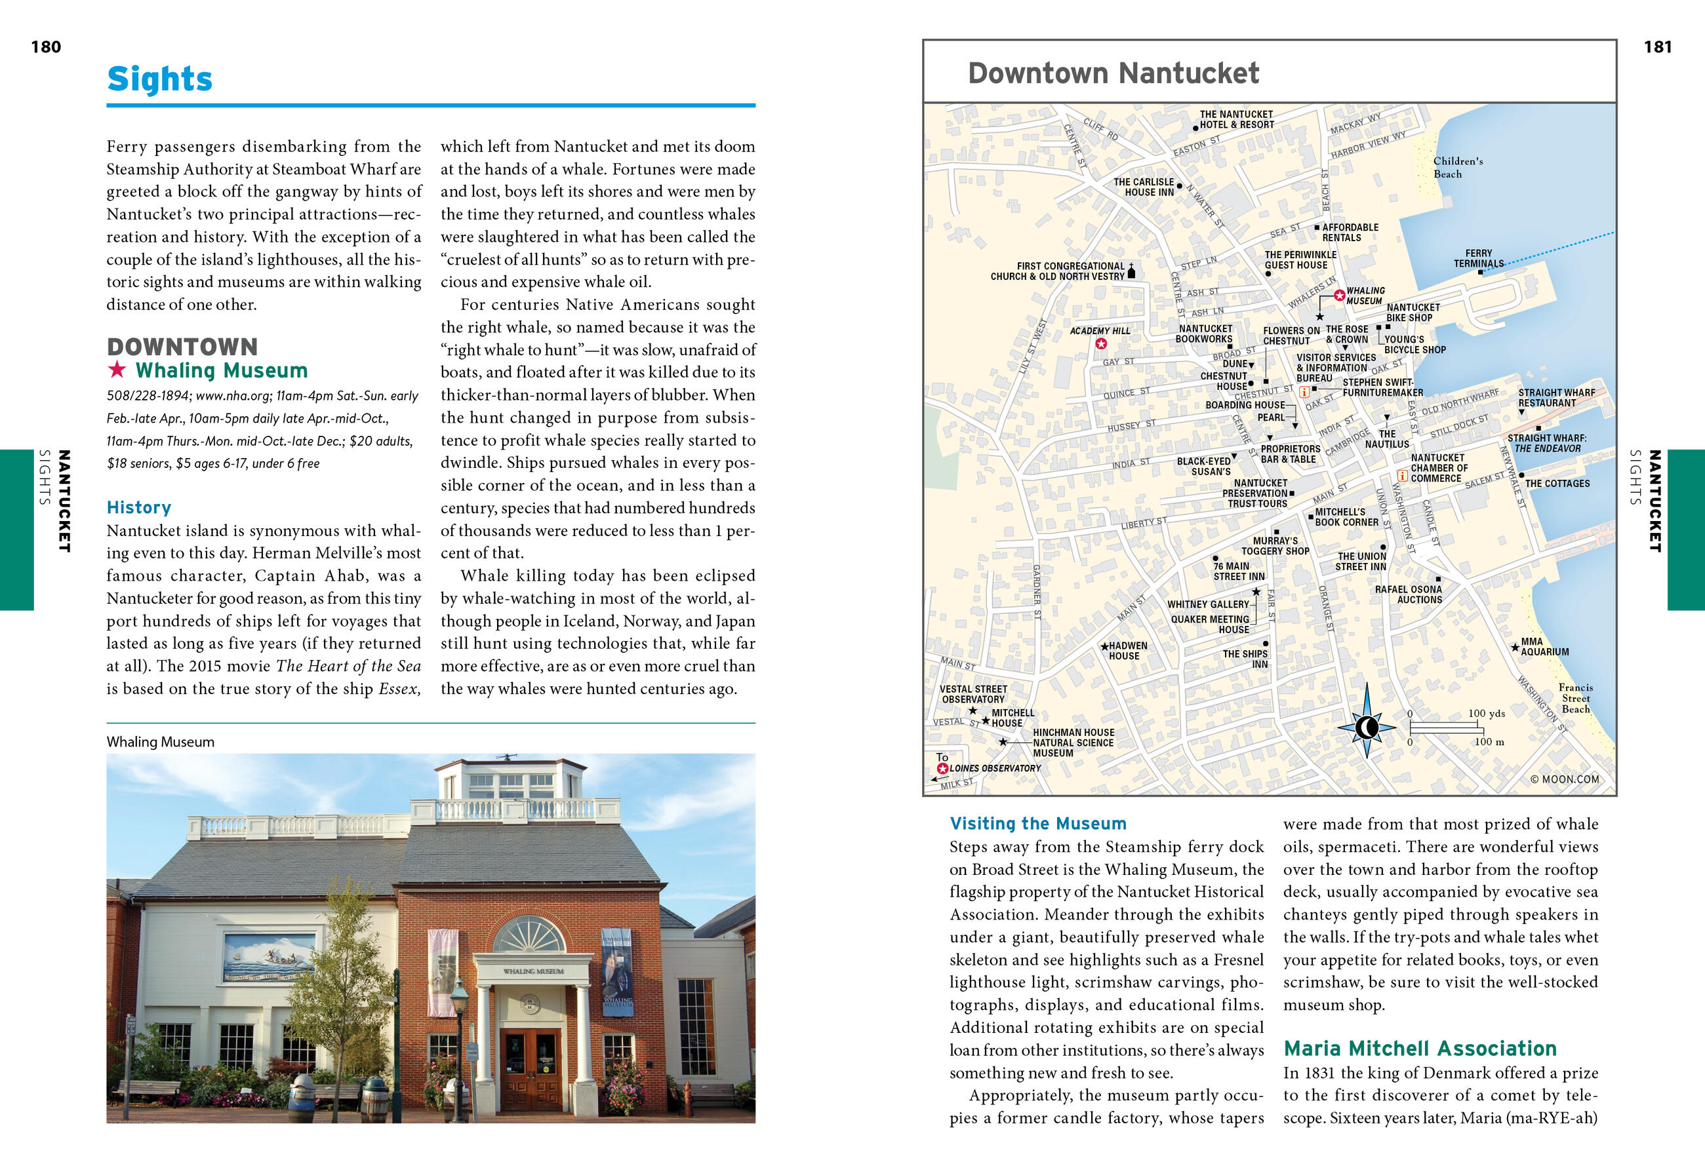The height and width of the screenshot is (1162, 1705).
Task: Click the Maria Mitchell Association heading
Action: point(1420,1049)
